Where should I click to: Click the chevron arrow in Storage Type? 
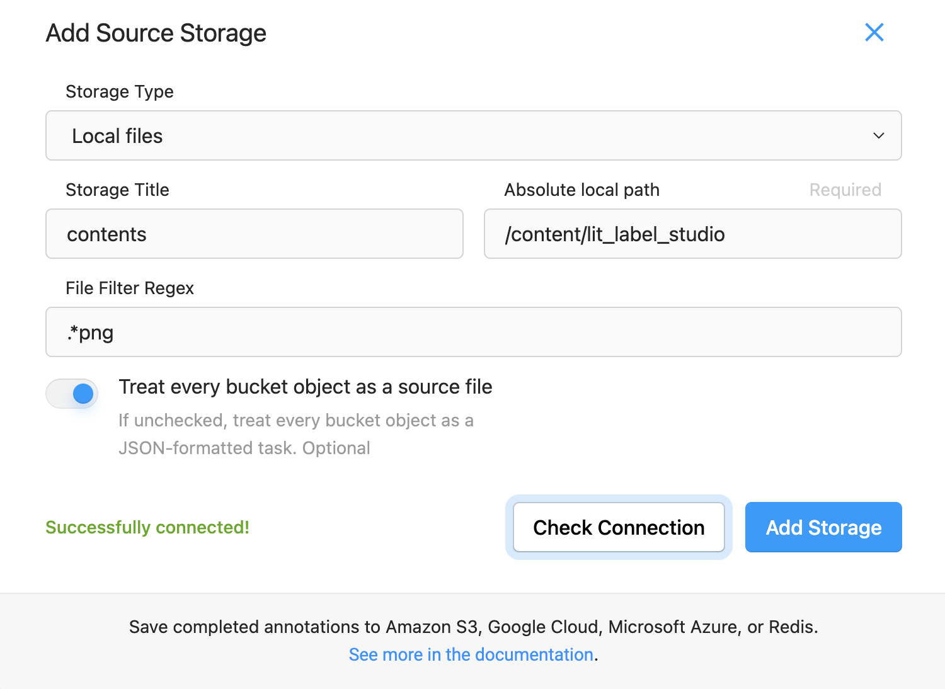(878, 135)
